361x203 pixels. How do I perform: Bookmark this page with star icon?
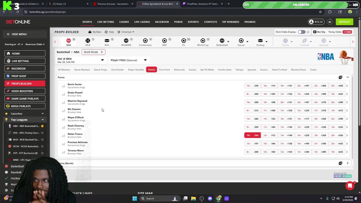[320, 12]
